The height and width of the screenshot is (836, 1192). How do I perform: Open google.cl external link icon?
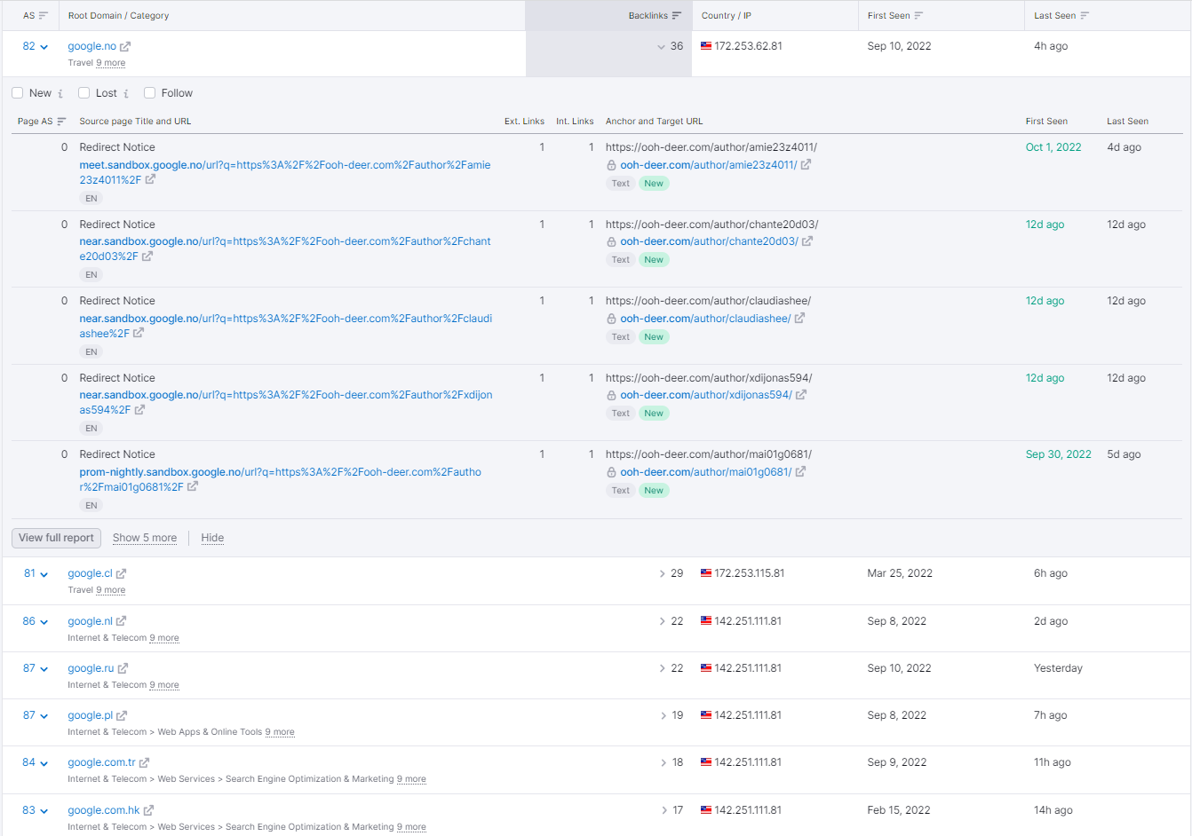coord(122,574)
